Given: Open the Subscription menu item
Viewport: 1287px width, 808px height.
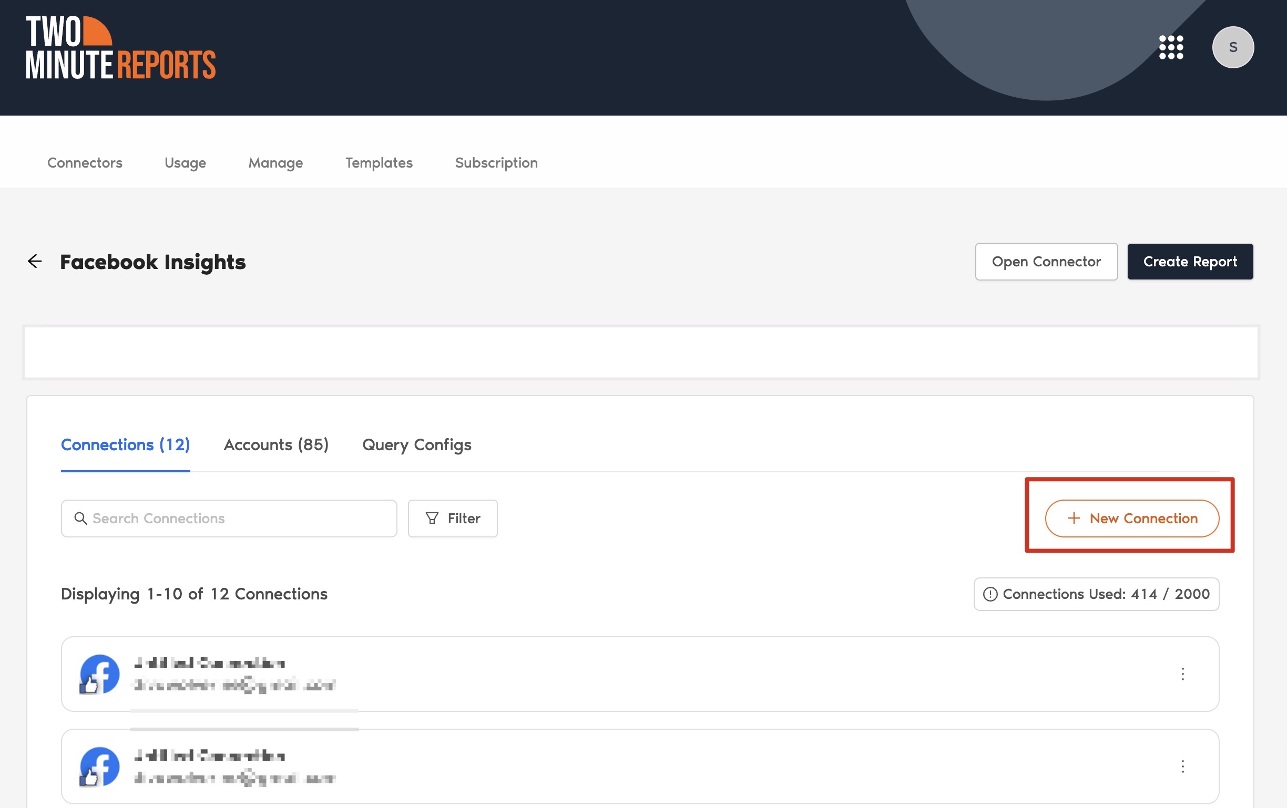Looking at the screenshot, I should tap(496, 162).
